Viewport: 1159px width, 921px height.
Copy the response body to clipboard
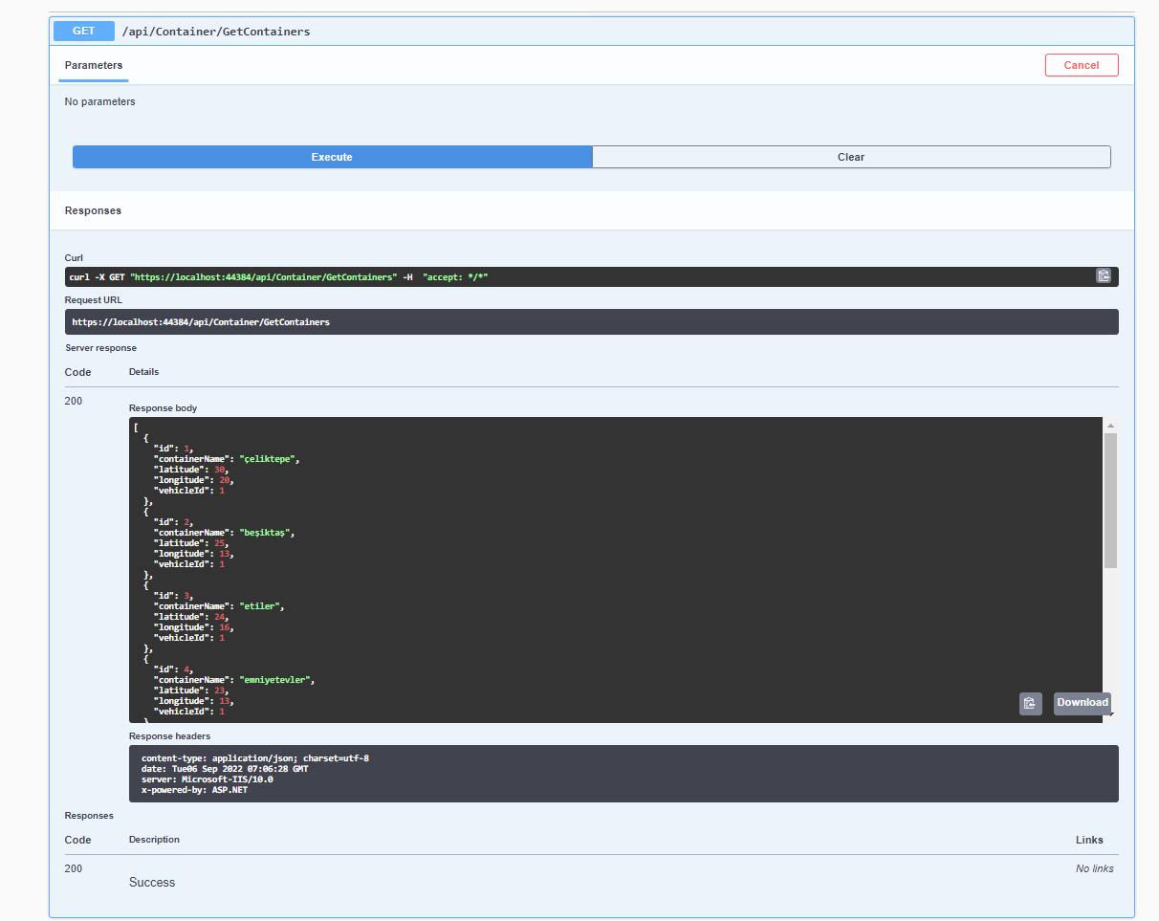point(1030,703)
